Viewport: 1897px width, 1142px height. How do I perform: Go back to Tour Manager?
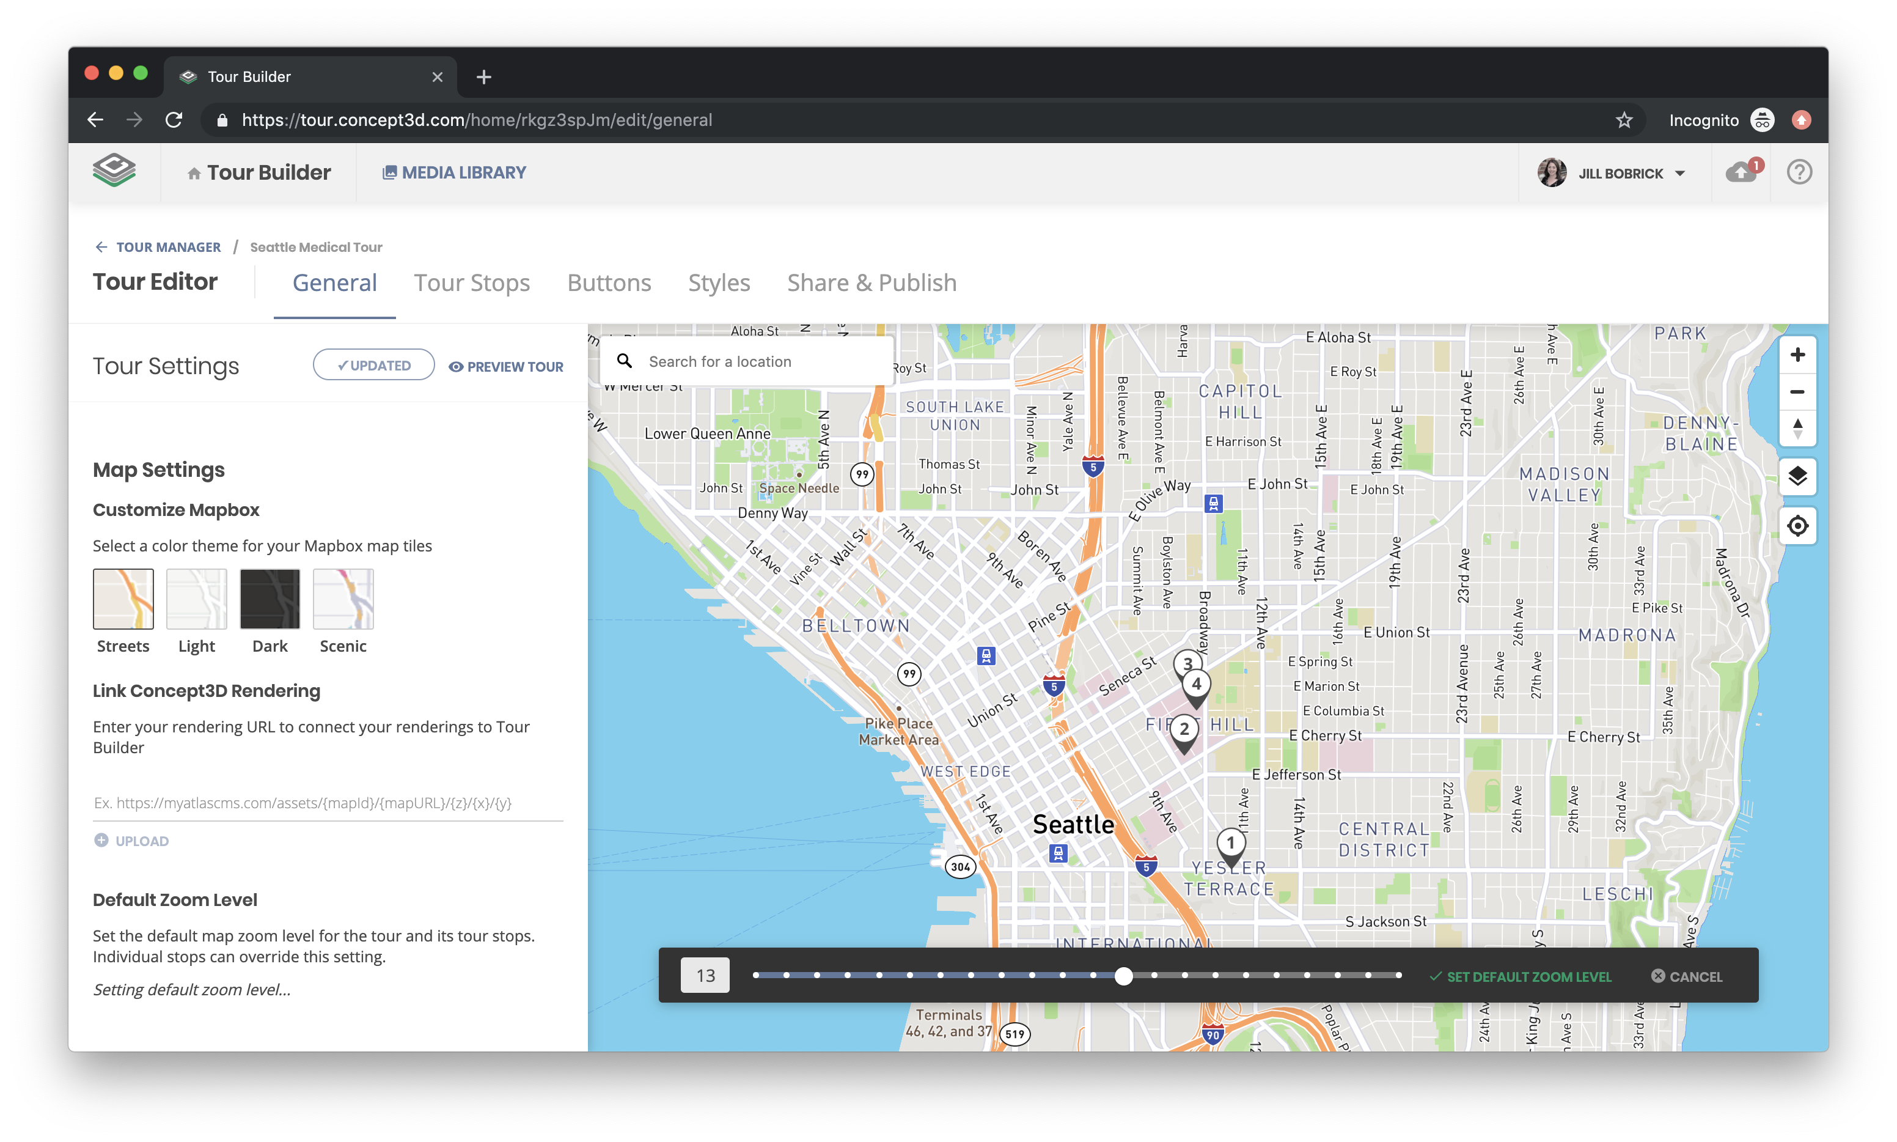[158, 247]
